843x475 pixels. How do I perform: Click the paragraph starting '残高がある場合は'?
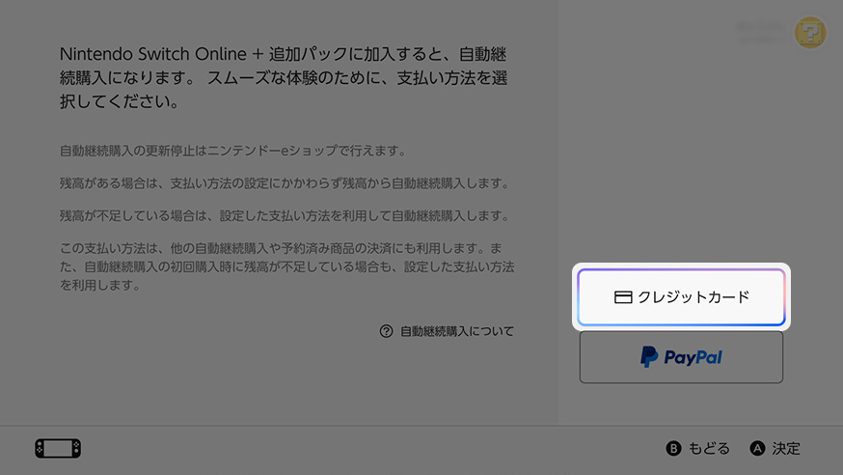(x=286, y=183)
